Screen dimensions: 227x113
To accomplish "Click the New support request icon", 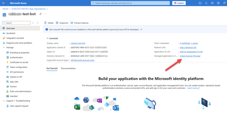I will coord(8,106).
